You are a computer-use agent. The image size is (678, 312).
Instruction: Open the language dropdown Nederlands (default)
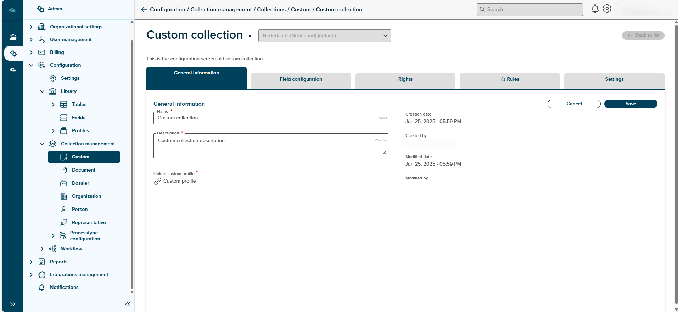[x=324, y=36]
